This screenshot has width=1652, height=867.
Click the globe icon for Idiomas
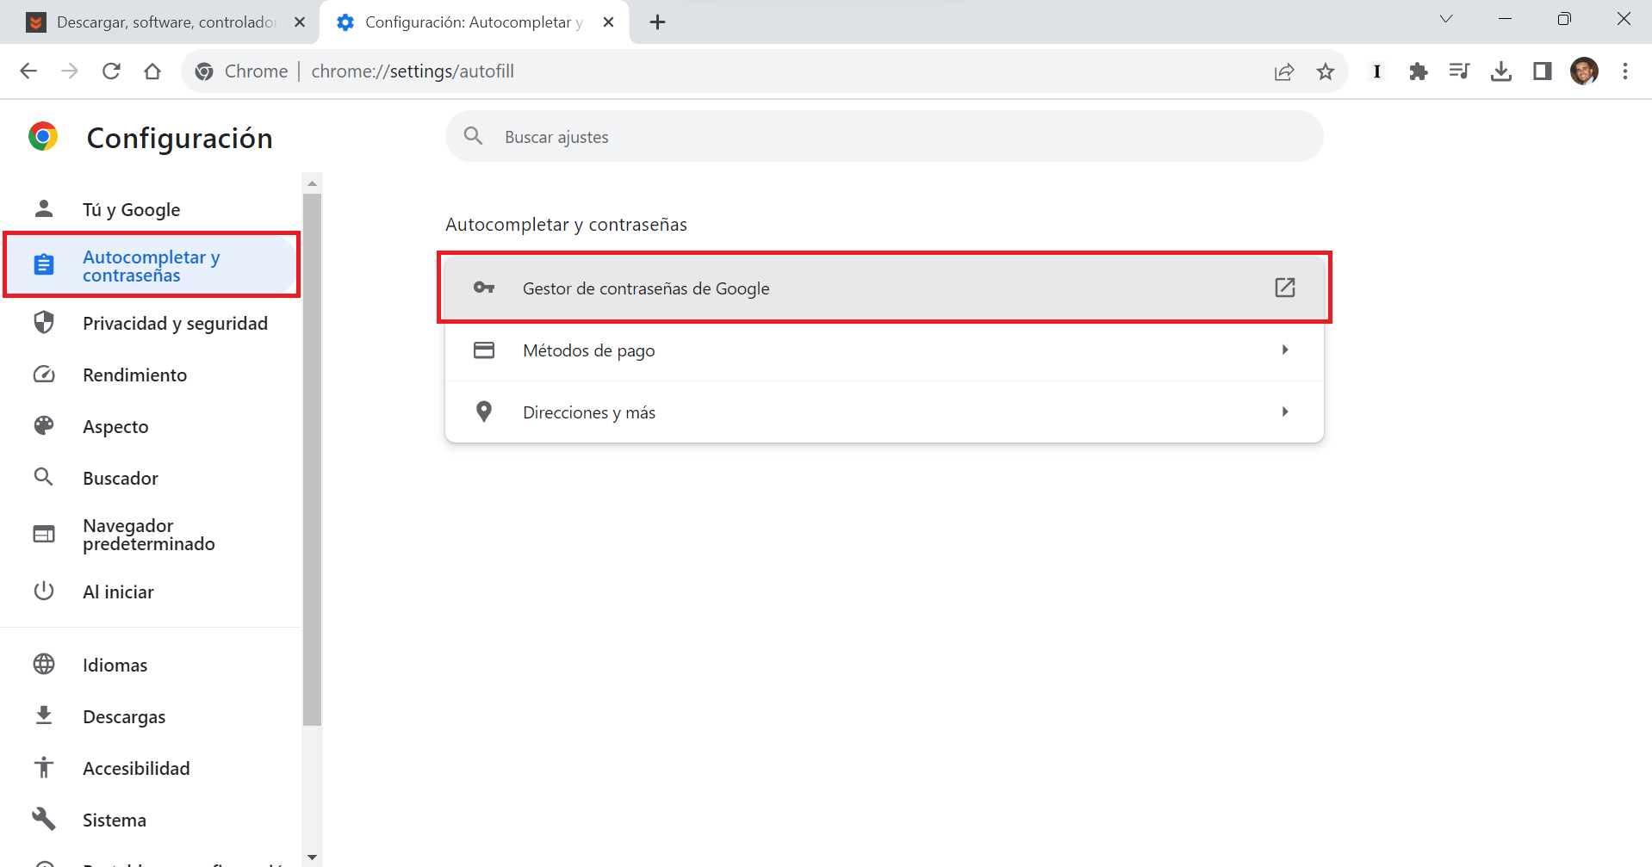(x=44, y=665)
